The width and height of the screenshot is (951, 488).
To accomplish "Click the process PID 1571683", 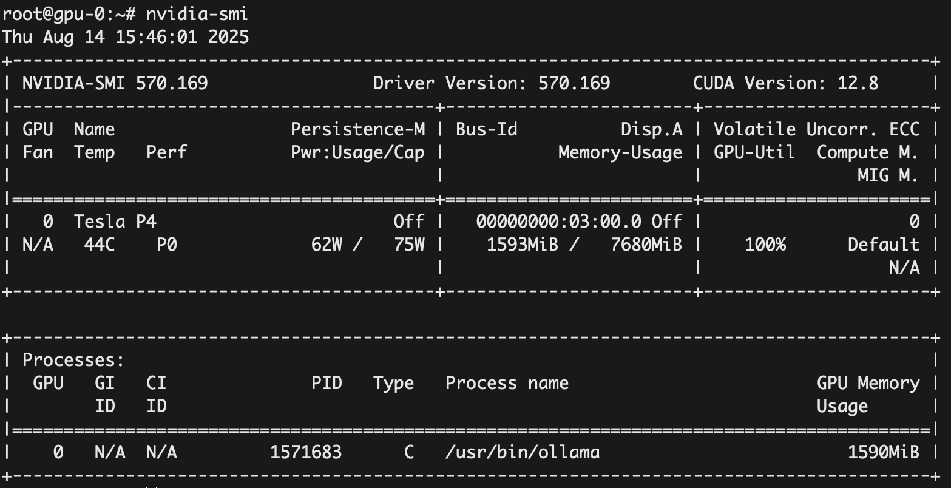I will 306,452.
